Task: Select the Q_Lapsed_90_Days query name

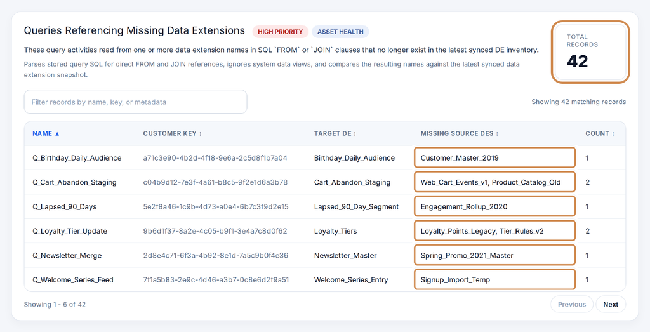Action: coord(65,207)
